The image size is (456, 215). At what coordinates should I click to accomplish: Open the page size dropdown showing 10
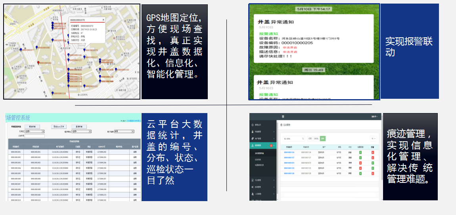pyautogui.click(x=374, y=138)
